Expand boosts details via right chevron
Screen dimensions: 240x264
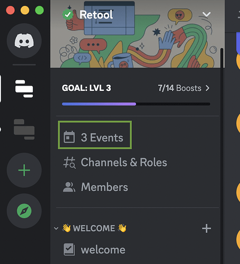pyautogui.click(x=208, y=88)
